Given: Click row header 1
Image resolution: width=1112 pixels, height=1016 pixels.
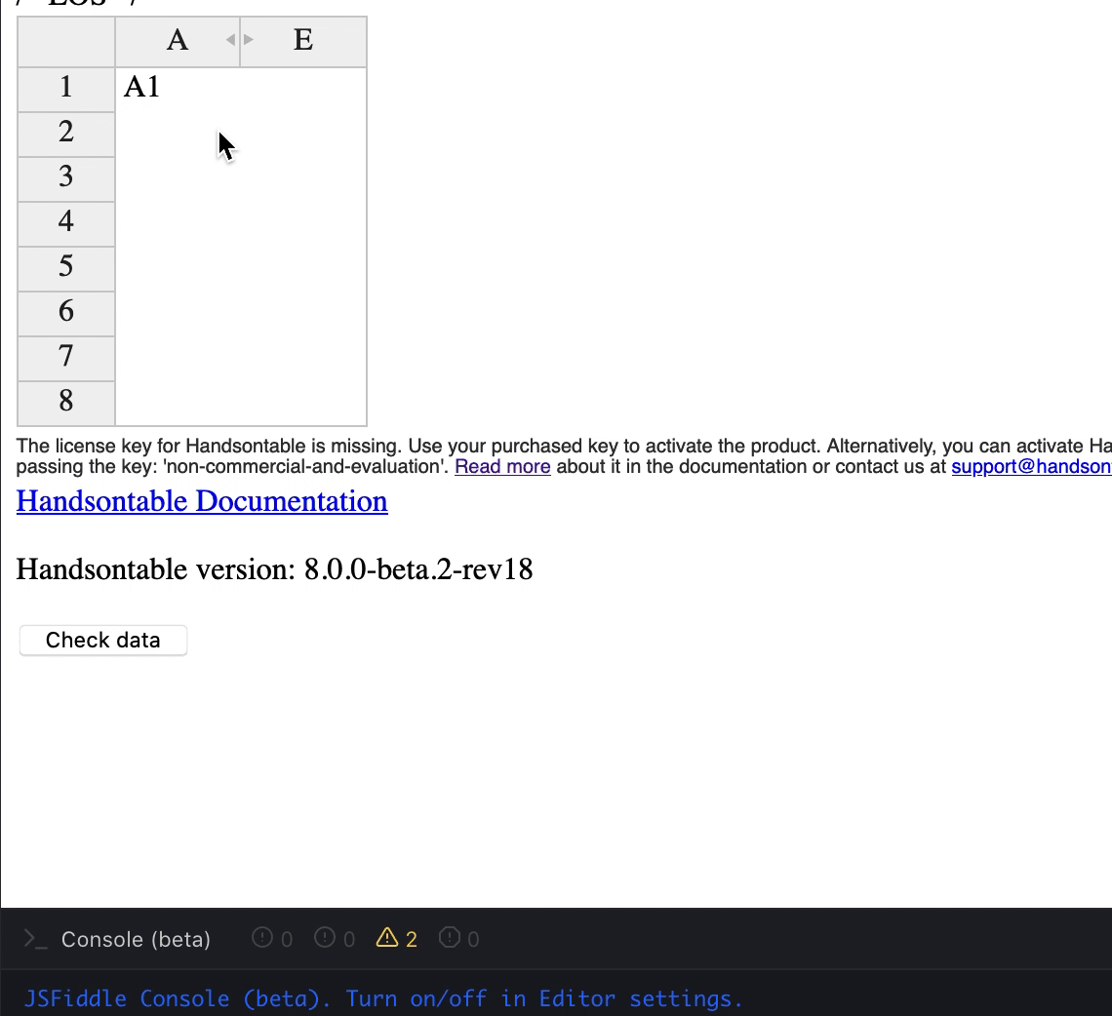Looking at the screenshot, I should 65,87.
